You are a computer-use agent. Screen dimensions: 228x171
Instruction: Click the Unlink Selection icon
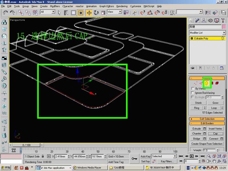28,13
